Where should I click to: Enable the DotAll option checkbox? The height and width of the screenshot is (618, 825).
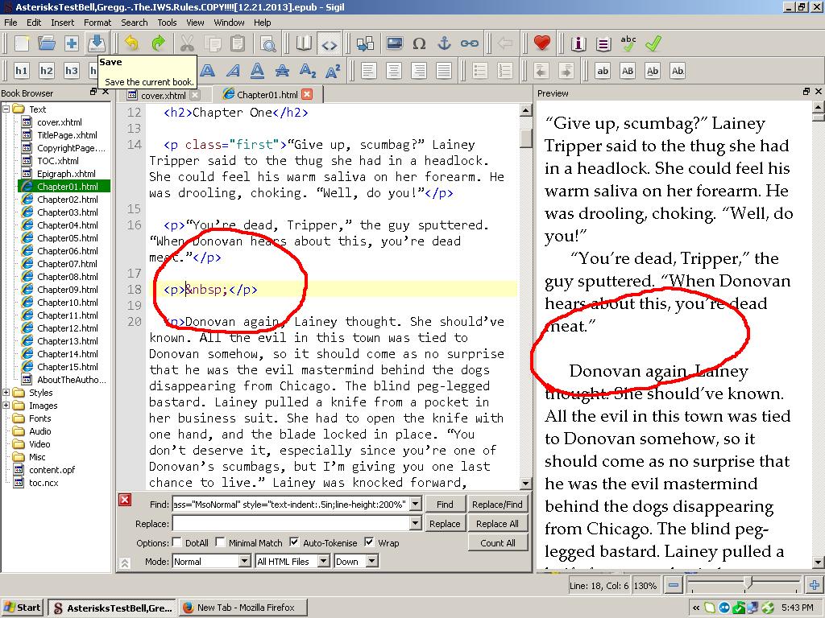[177, 543]
